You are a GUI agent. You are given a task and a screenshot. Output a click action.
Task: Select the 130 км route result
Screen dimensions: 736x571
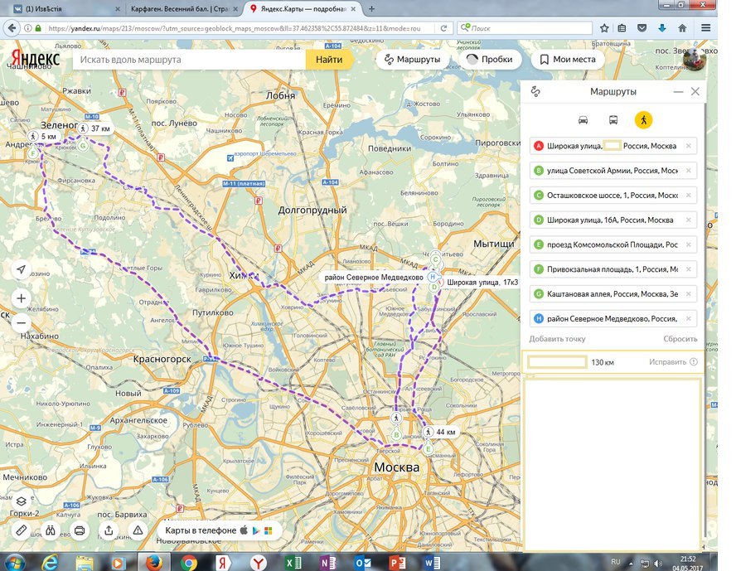point(613,362)
